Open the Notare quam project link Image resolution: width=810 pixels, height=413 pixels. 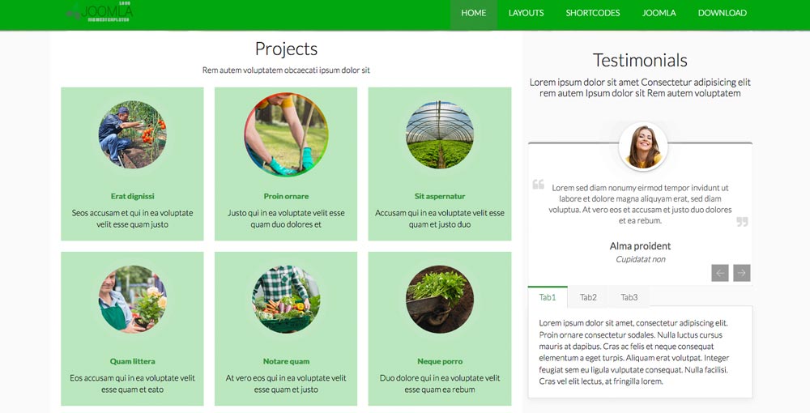coord(286,361)
